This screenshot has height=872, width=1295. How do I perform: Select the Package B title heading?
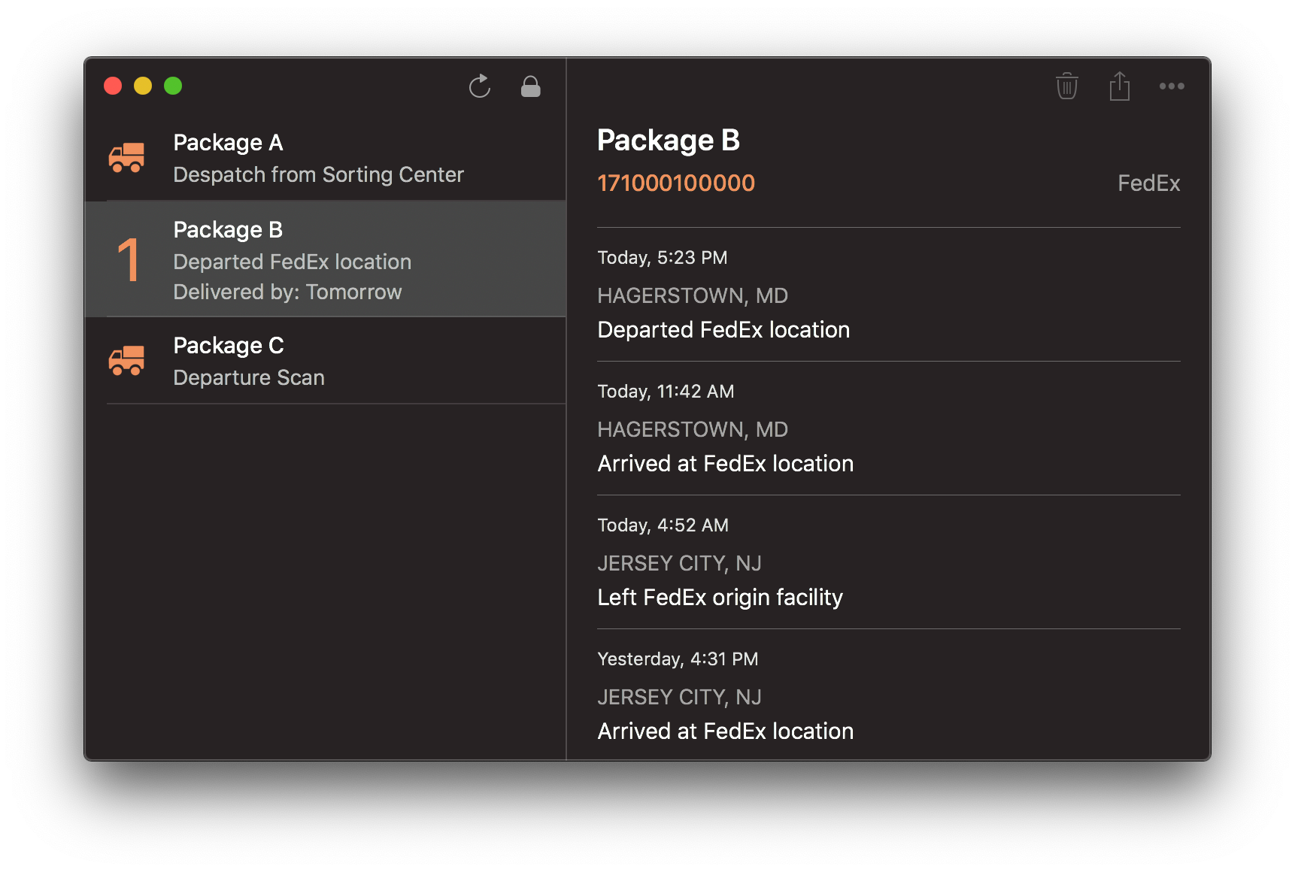[x=669, y=140]
